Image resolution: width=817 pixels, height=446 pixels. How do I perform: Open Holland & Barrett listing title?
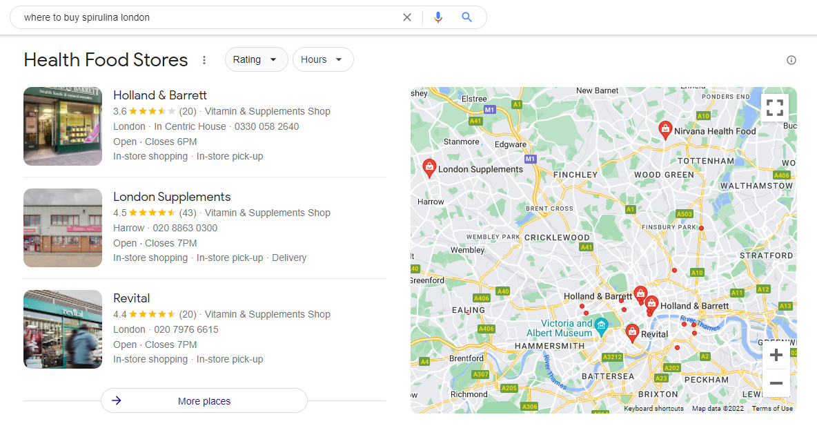point(160,95)
